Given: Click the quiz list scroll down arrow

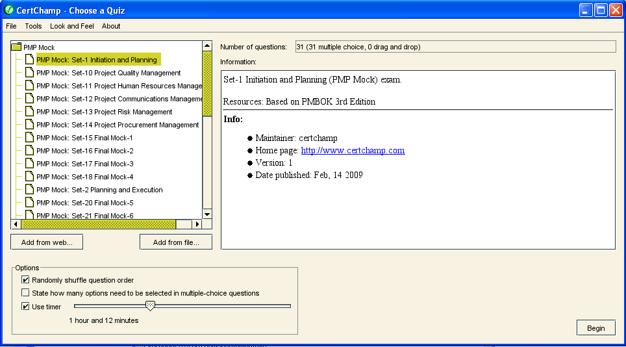Looking at the screenshot, I should [x=207, y=214].
